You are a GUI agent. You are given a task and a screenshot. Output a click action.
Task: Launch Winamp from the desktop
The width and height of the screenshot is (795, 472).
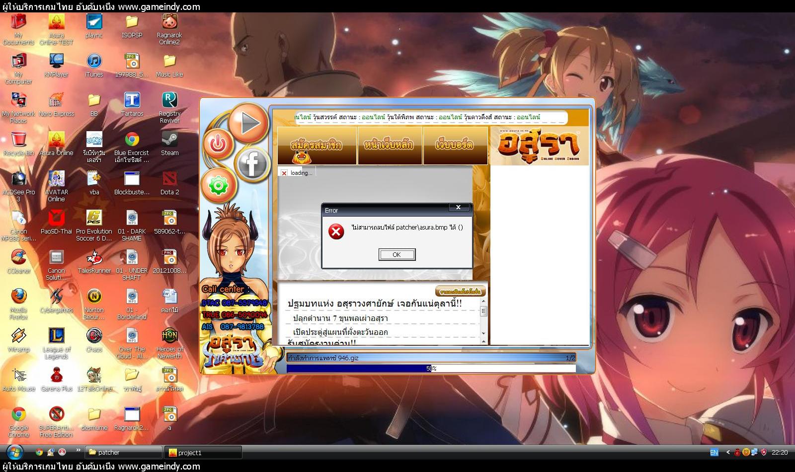point(18,340)
